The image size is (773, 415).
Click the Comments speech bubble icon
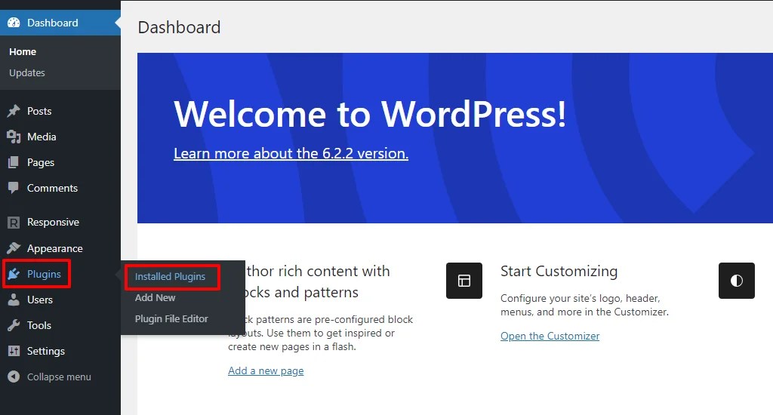(14, 188)
